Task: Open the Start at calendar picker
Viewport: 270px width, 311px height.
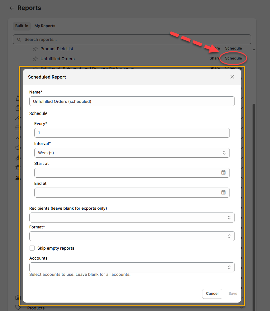Action: [223, 172]
